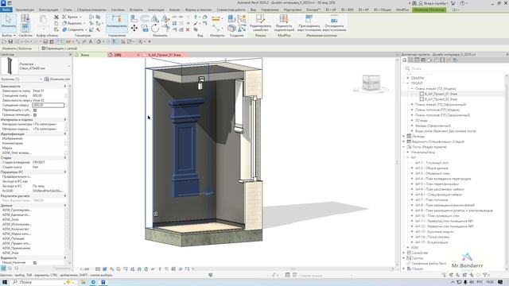Click the help question mark icon in title bar
Screen dimensions: 509x286
tap(462, 3)
